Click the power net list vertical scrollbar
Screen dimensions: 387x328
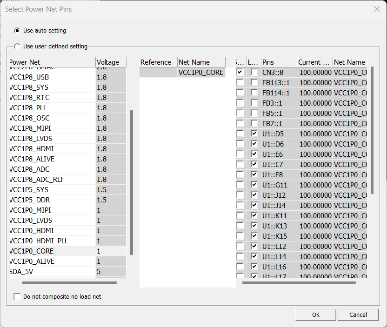pyautogui.click(x=132, y=181)
